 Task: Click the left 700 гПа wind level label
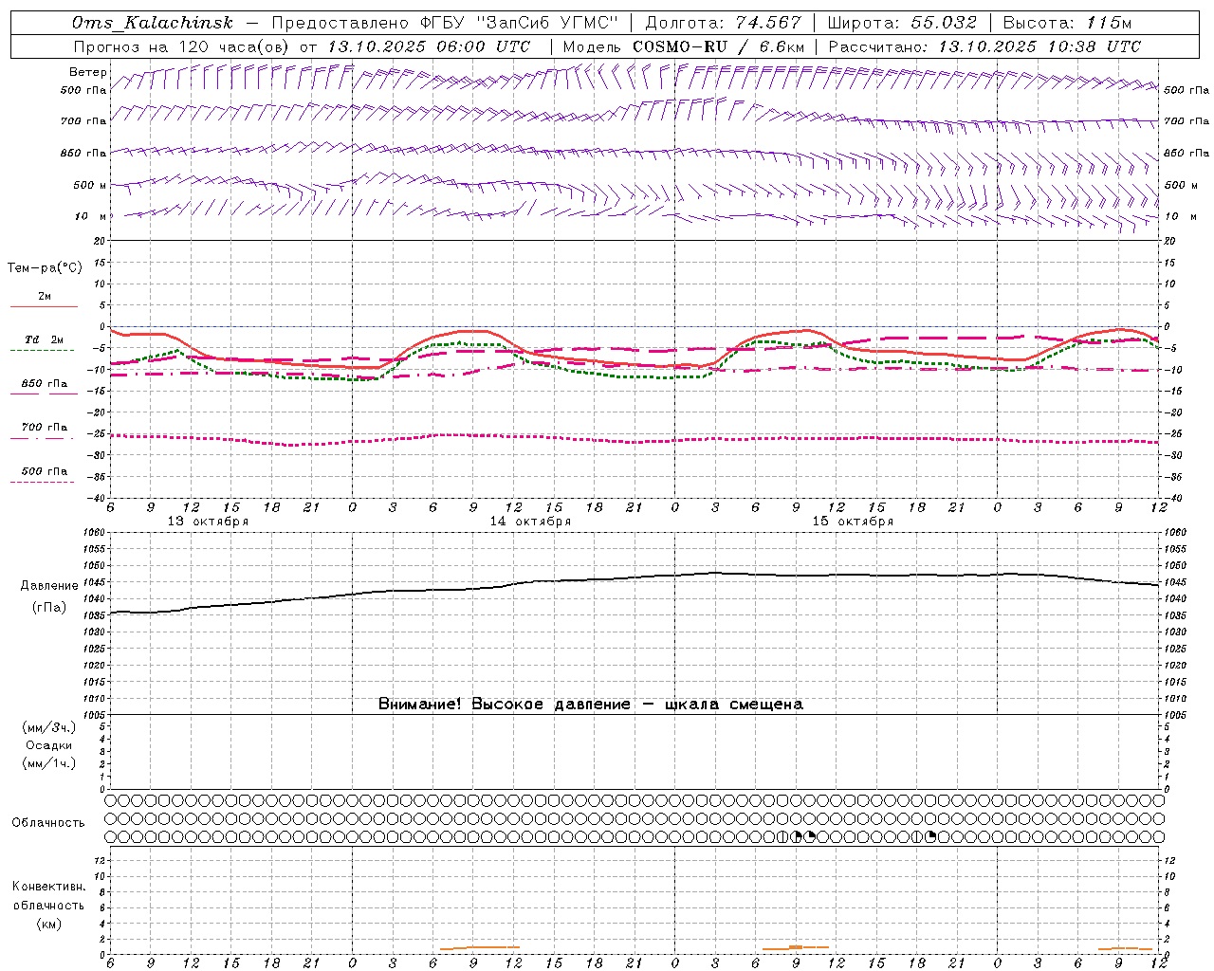83,121
